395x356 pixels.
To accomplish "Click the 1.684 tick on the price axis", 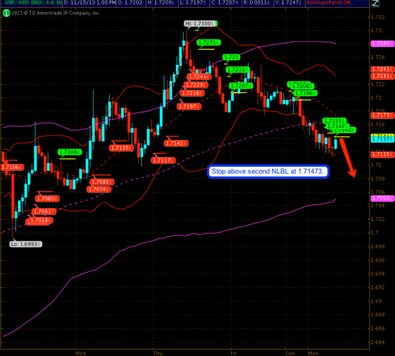I will pyautogui.click(x=378, y=343).
